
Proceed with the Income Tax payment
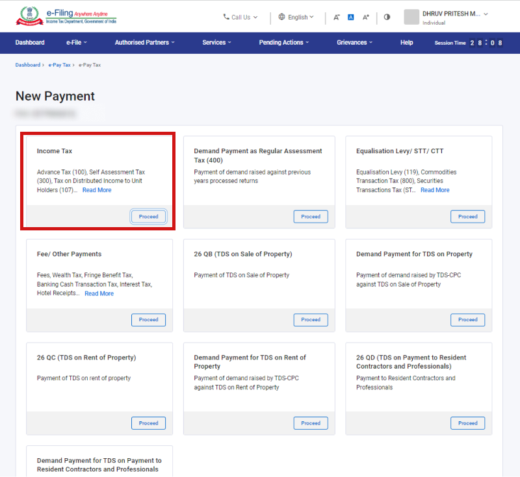point(148,217)
